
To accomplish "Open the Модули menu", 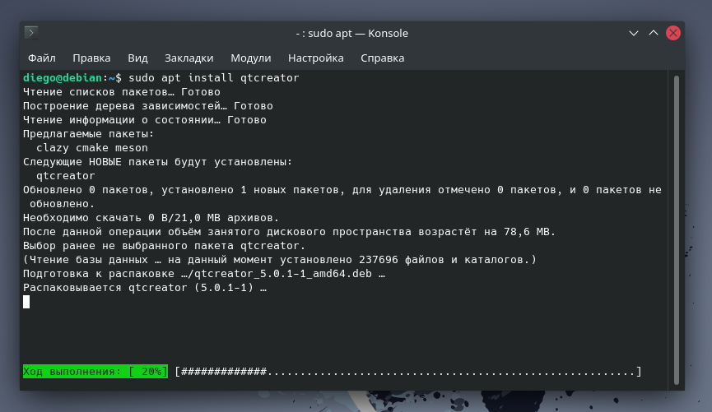I will 250,58.
